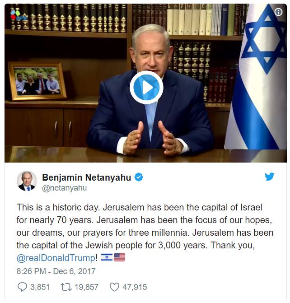Click the United States flag emoji
Viewport: 290px width, 303px height.
[120, 257]
